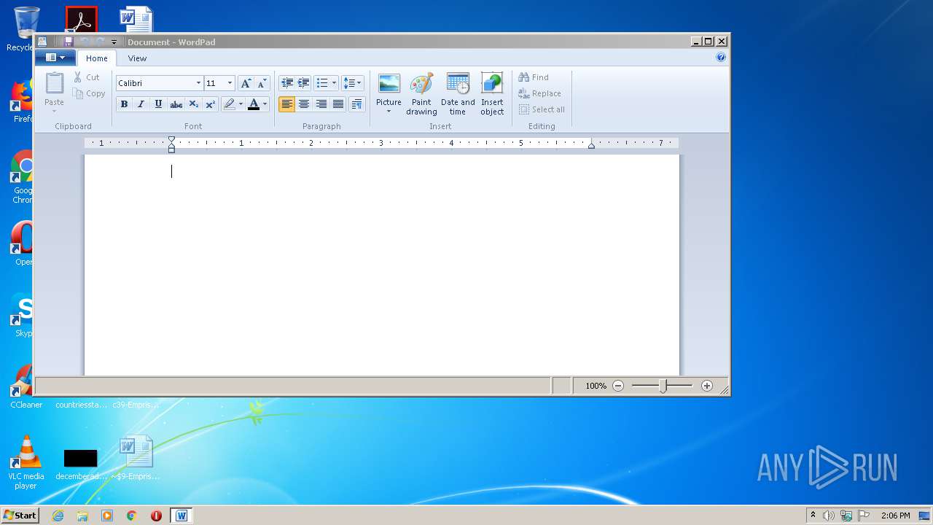
Task: Increase the paragraph indent
Action: pyautogui.click(x=304, y=83)
